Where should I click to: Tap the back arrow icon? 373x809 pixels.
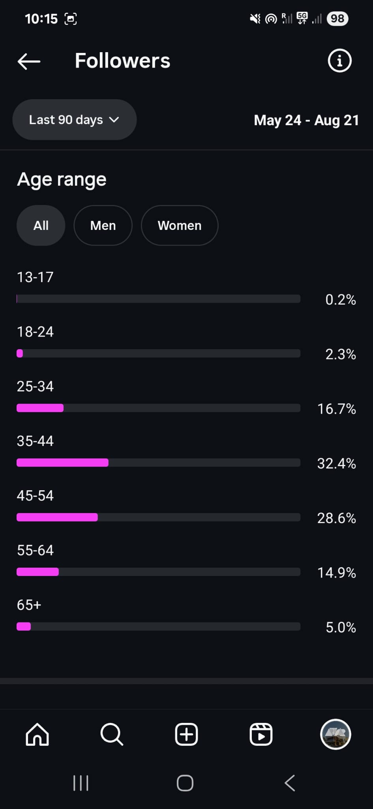[x=29, y=61]
